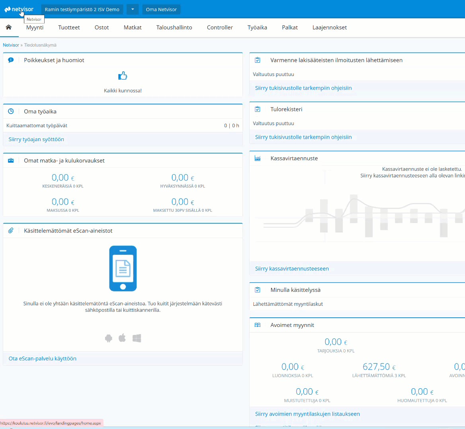Screen dimensions: 465x429
Task: Click the clipboard icon by Minulla käsittelyssä
Action: tap(258, 290)
